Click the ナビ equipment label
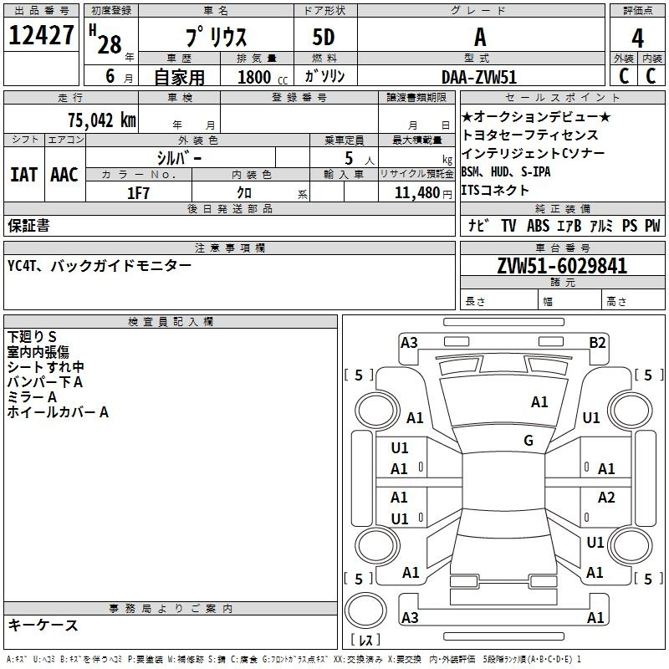Viewport: 669px width, 669px height. point(479,225)
